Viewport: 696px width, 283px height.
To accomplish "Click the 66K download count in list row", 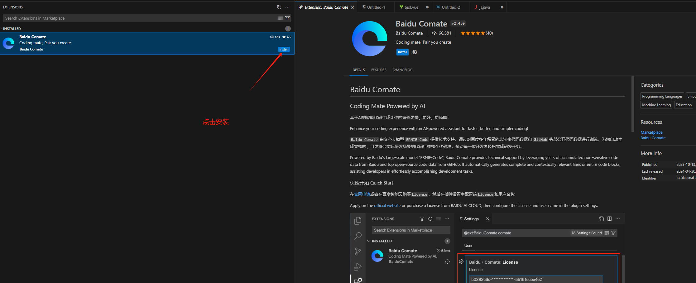I will [275, 37].
